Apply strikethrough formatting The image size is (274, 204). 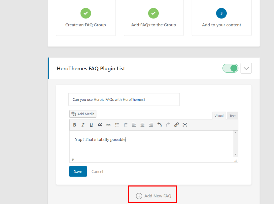click(x=108, y=125)
